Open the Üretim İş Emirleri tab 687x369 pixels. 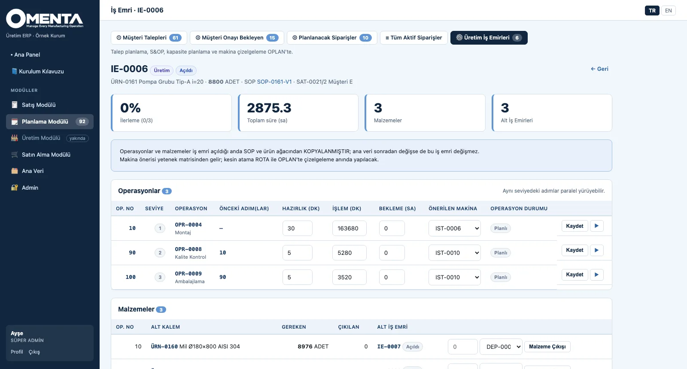(x=489, y=38)
